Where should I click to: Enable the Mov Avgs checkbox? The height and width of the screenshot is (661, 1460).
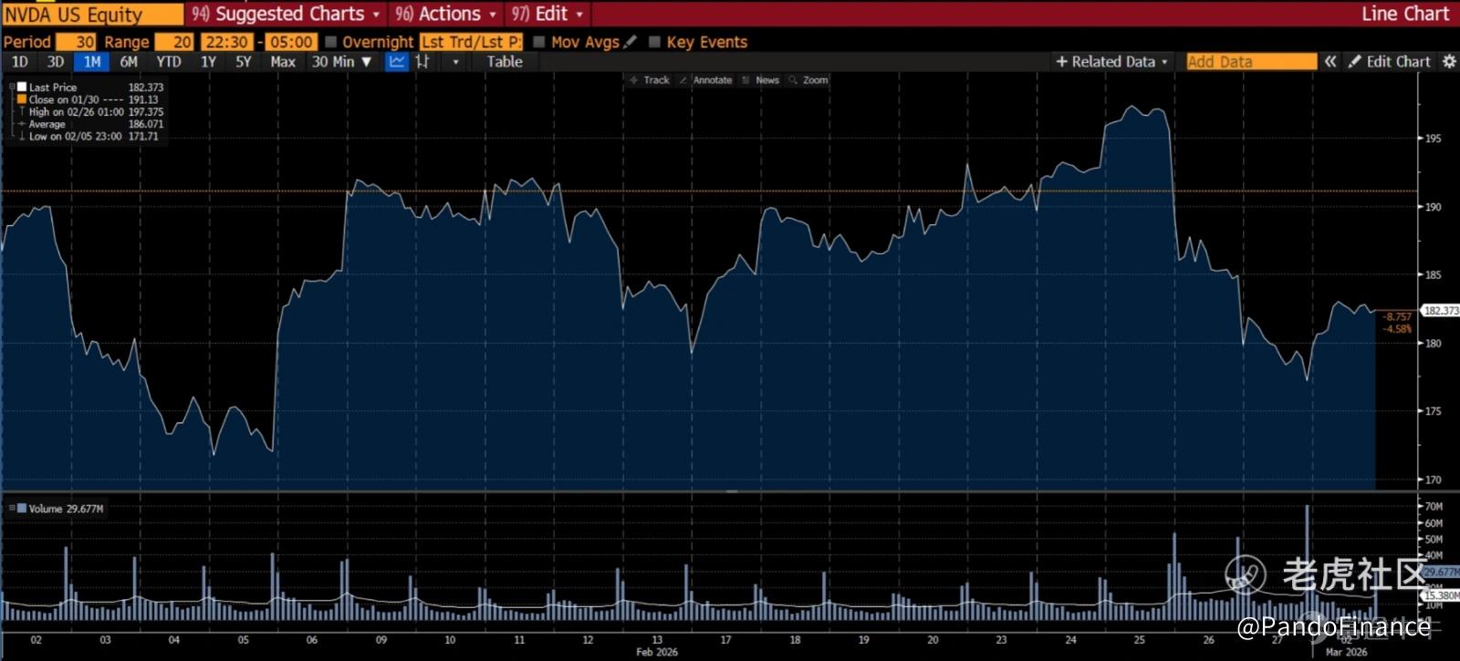(539, 42)
